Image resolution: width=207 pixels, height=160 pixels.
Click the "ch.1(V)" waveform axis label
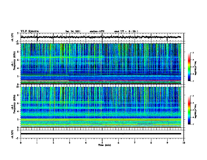click(12, 37)
